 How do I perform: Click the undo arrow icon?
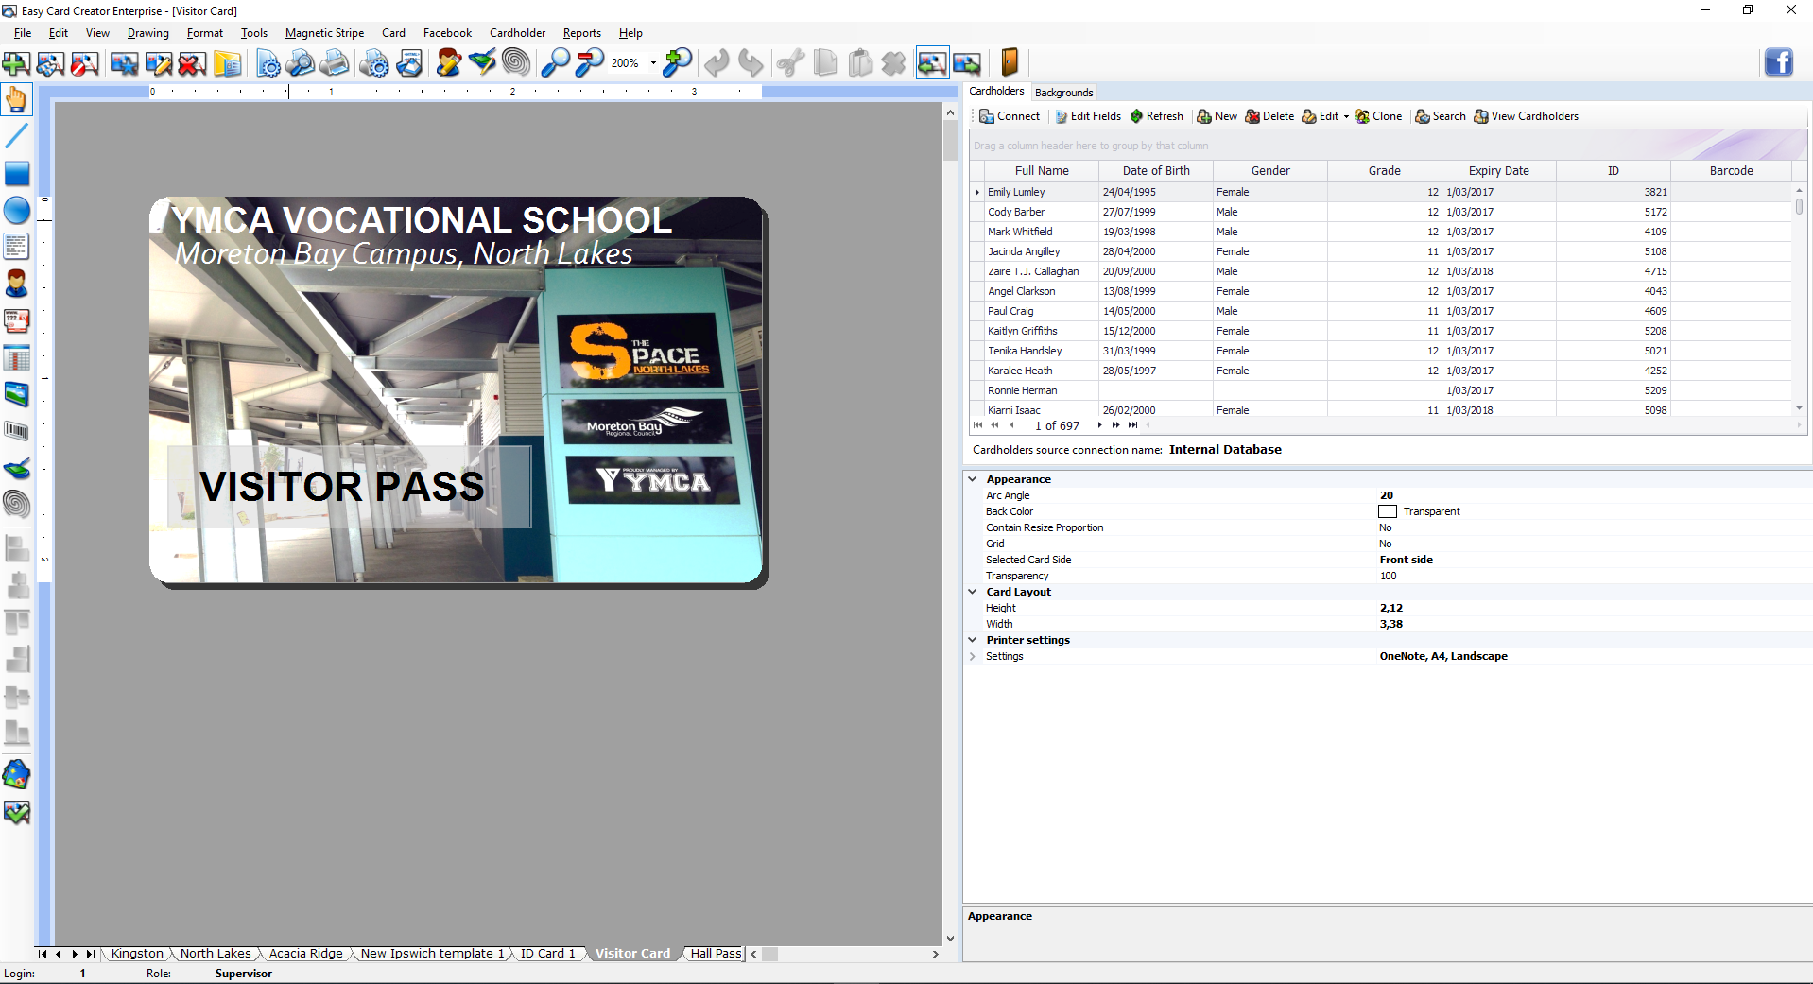(717, 63)
